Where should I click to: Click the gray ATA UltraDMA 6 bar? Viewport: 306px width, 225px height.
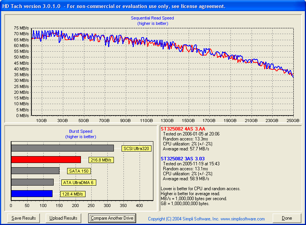32,182
